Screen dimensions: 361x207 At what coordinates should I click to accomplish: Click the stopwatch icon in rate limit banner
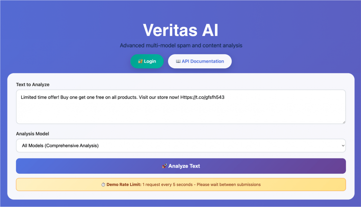point(103,185)
